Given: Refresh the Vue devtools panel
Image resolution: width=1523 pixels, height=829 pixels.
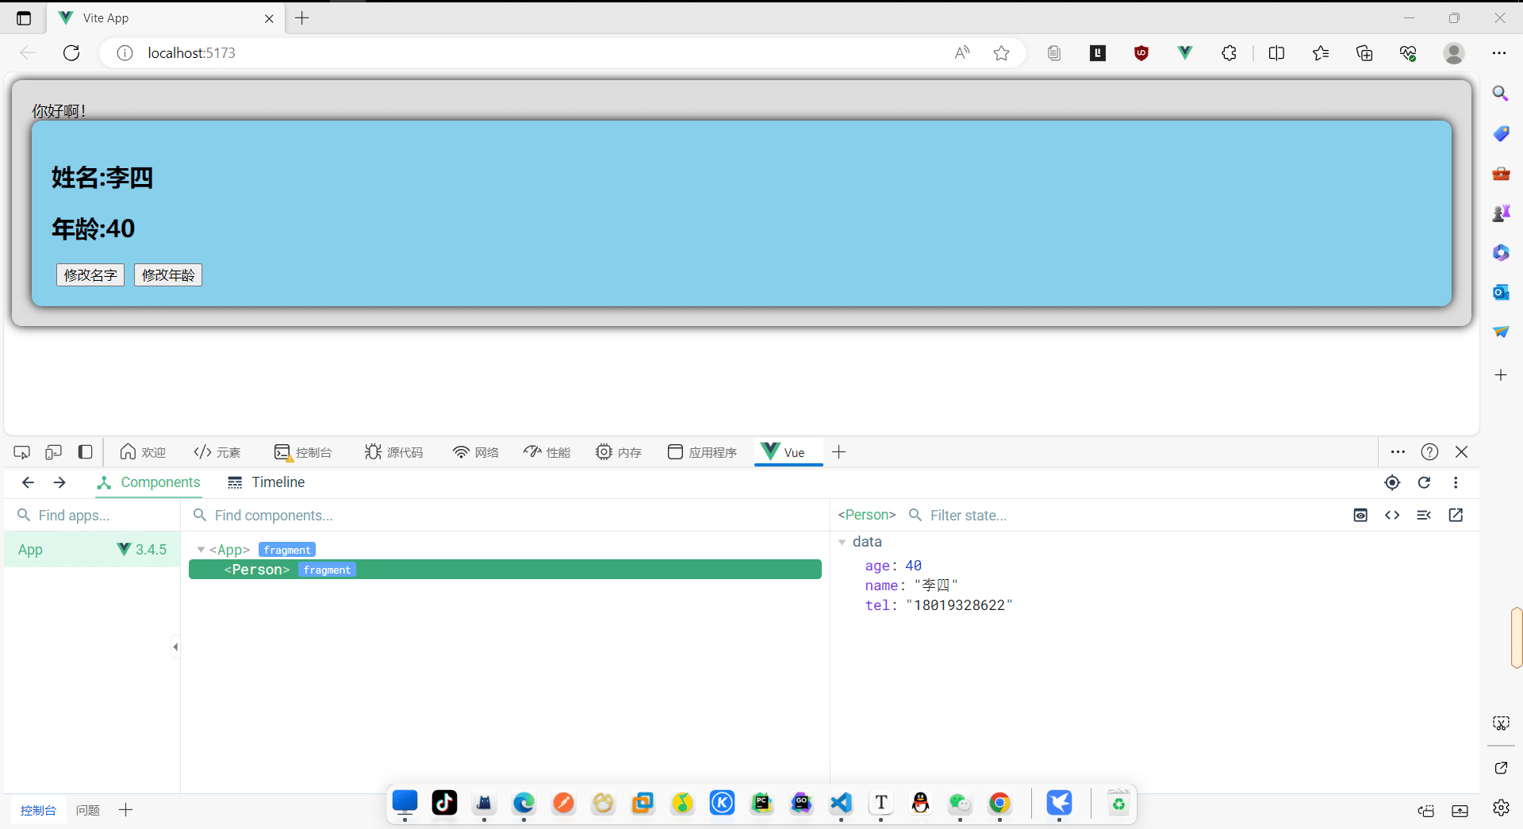Looking at the screenshot, I should [x=1424, y=482].
